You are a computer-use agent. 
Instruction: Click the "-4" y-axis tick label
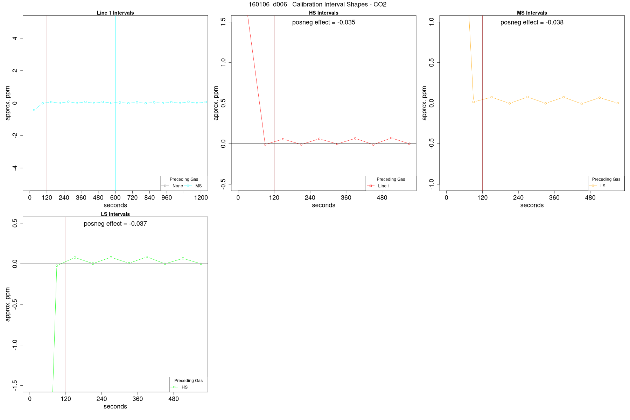point(15,168)
